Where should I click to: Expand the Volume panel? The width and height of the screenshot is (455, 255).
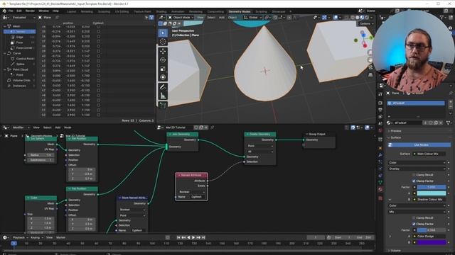tap(396, 251)
